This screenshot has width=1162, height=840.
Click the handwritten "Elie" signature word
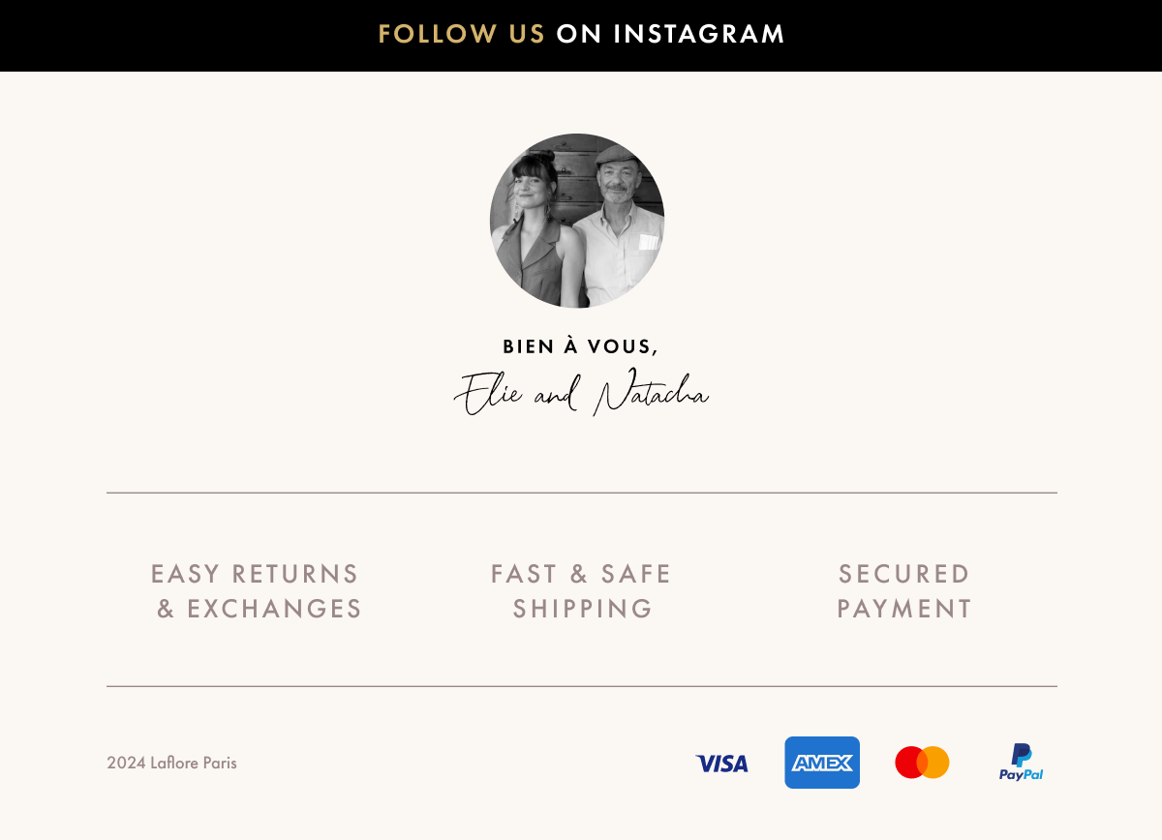click(489, 394)
